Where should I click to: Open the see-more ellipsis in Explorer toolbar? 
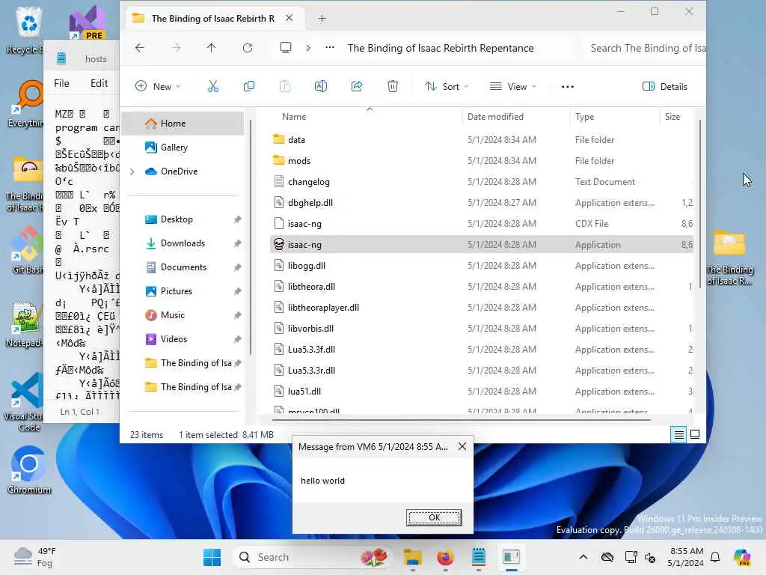(568, 87)
